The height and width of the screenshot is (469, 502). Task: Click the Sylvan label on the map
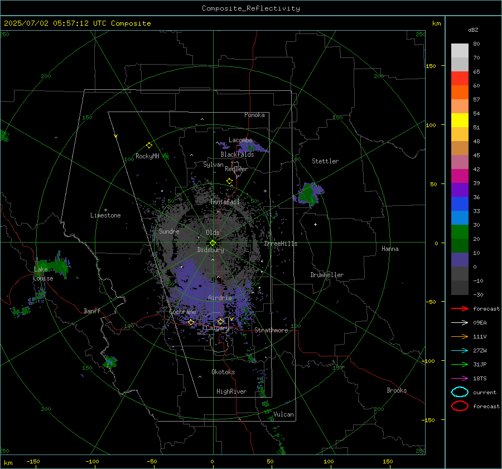click(x=213, y=165)
